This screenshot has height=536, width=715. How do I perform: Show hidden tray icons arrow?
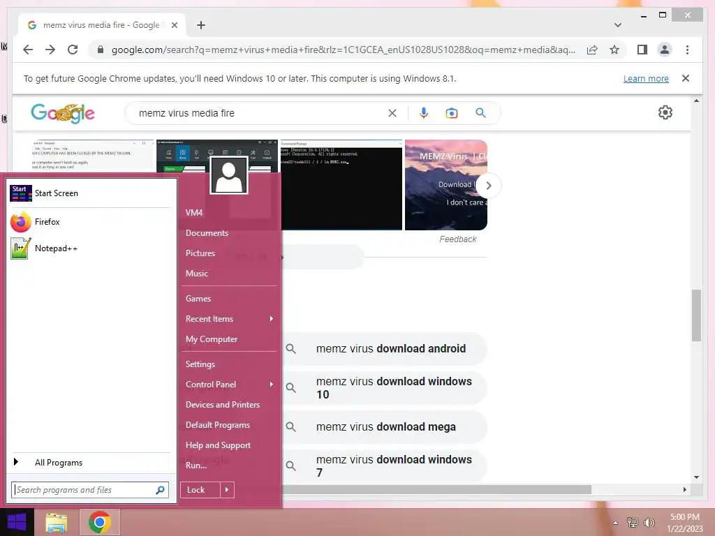[615, 523]
